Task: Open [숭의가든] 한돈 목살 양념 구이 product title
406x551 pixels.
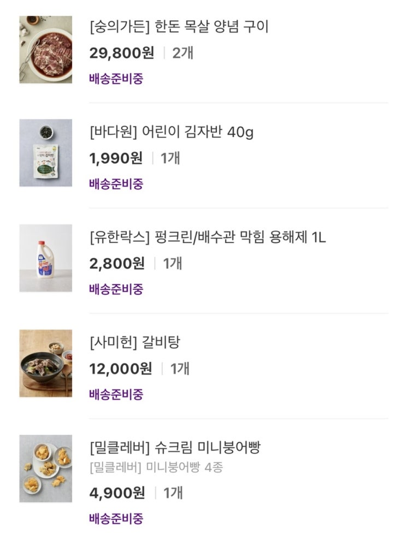Action: 179,26
